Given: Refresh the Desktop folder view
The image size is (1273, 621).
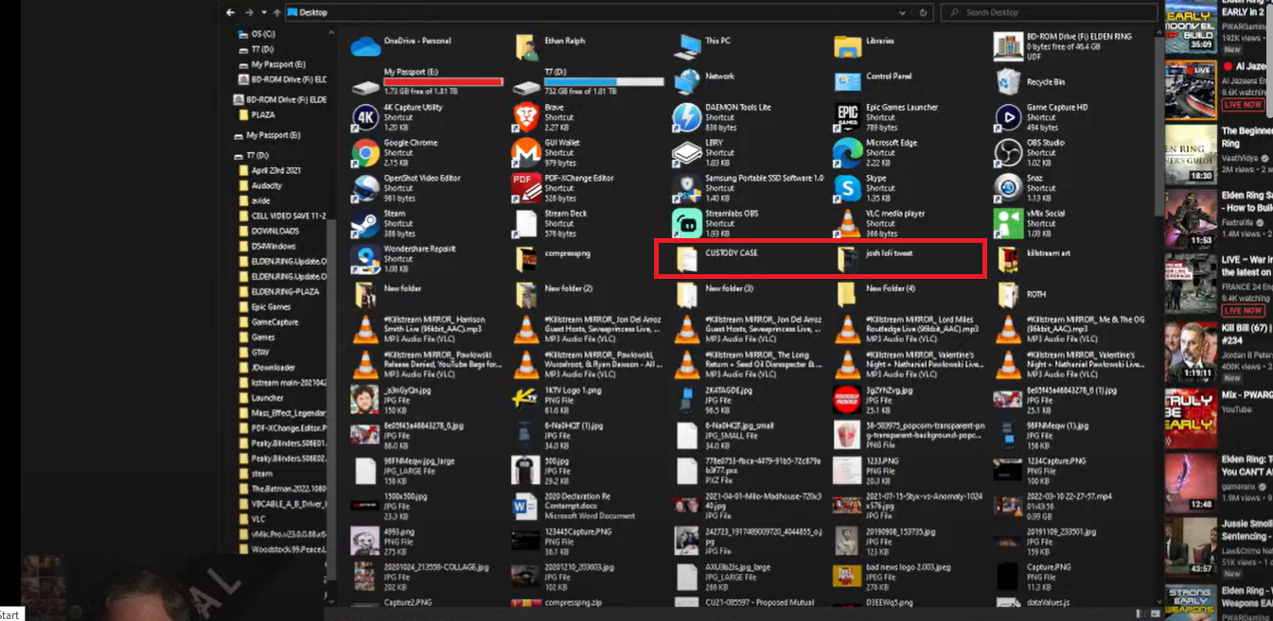Looking at the screenshot, I should pos(923,12).
